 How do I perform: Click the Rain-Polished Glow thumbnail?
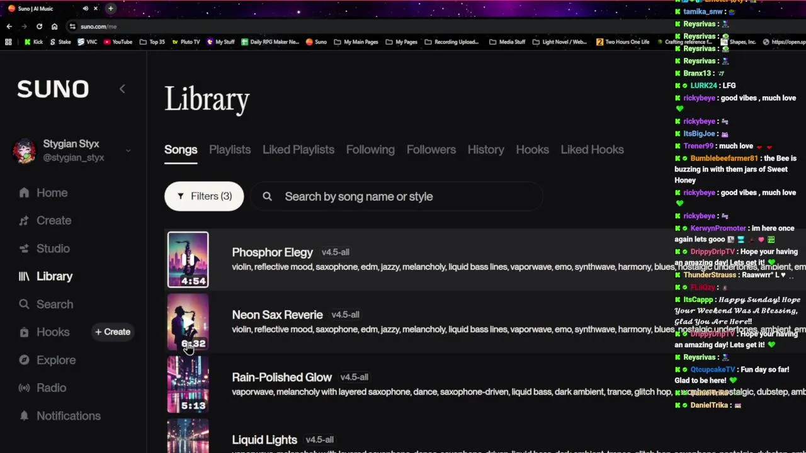click(x=188, y=384)
